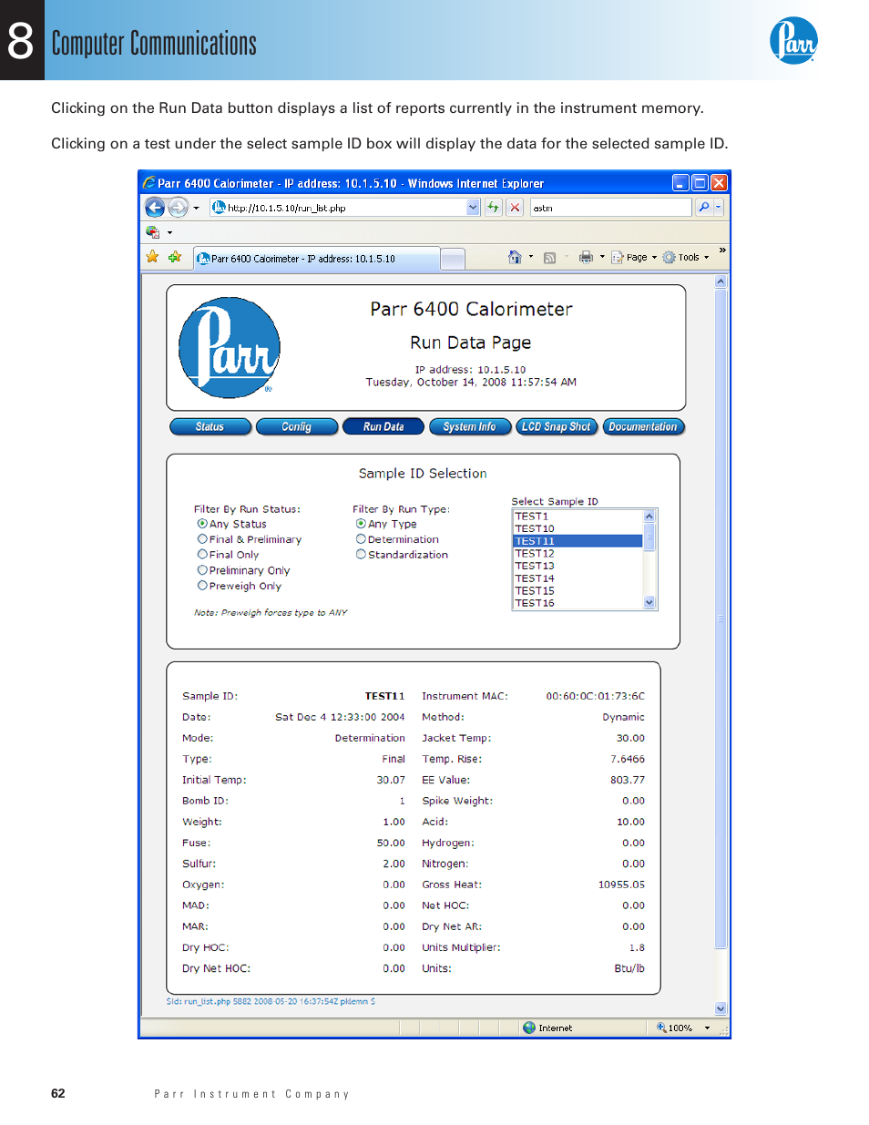Viewport: 869px width, 1125px height.
Task: Click the toolbar icon below the Back button
Action: point(152,232)
